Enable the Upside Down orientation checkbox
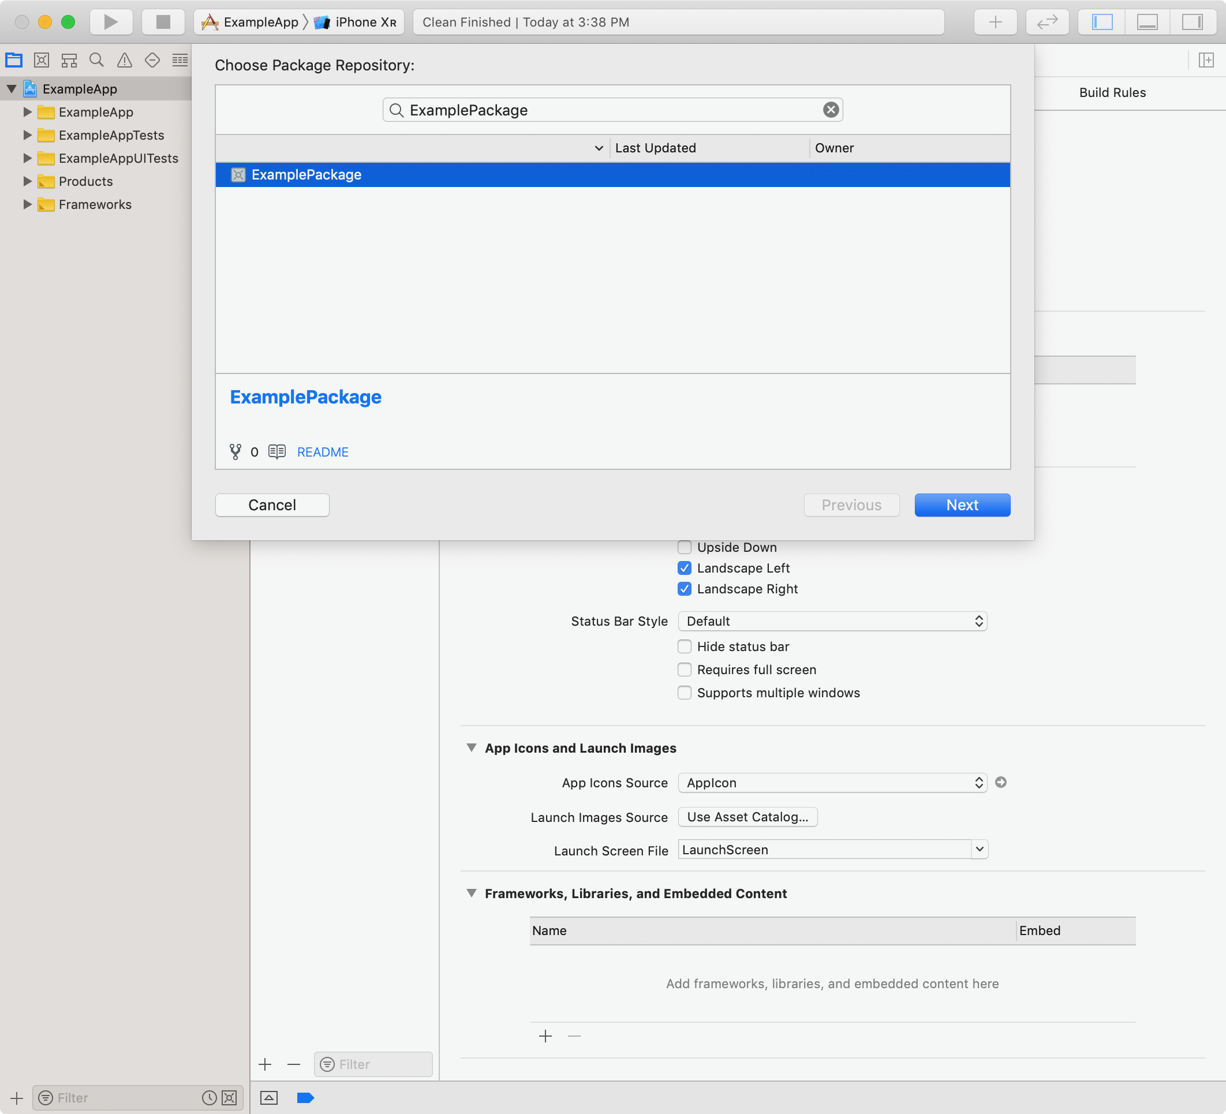Image resolution: width=1226 pixels, height=1114 pixels. (x=684, y=547)
